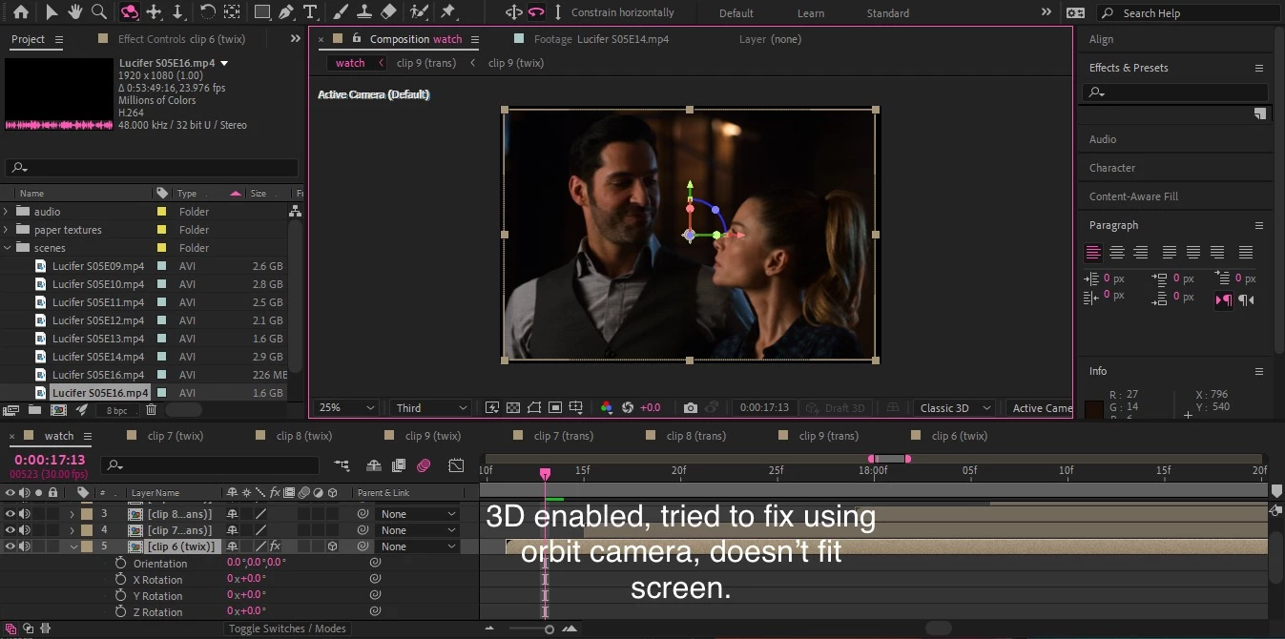Select the Hand tool
Viewport: 1285px width, 639px height.
coord(76,12)
